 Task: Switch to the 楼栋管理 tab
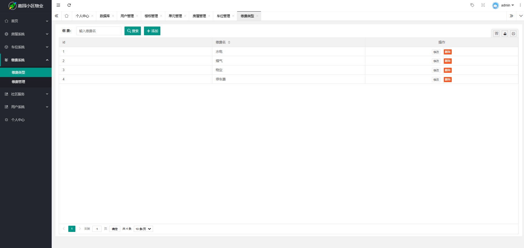pyautogui.click(x=151, y=16)
